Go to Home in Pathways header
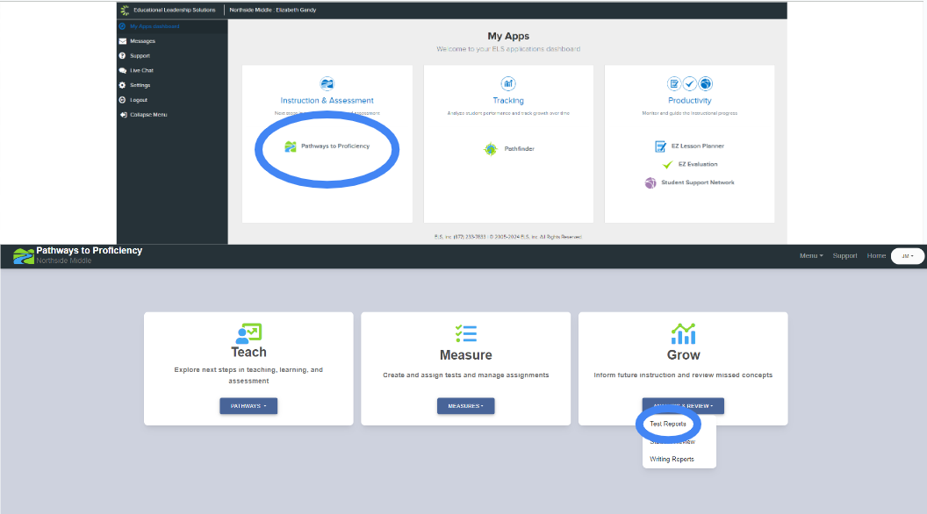This screenshot has height=514, width=927. point(876,256)
